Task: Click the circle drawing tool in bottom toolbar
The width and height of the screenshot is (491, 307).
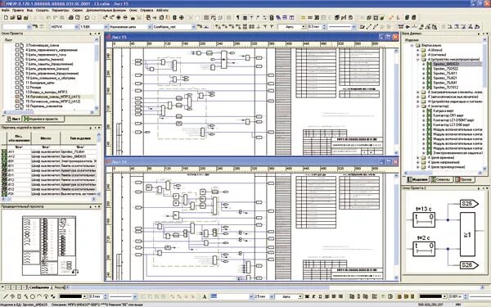Action: click(33, 296)
